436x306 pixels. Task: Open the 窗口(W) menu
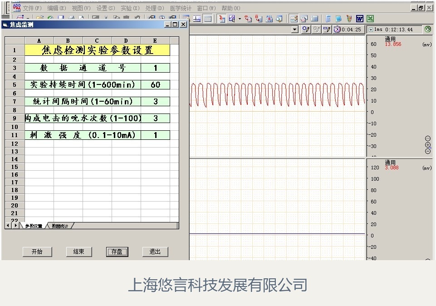click(x=206, y=8)
